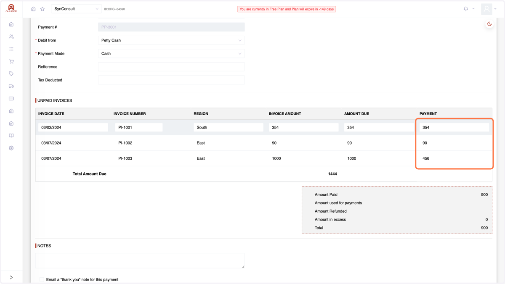
Task: Open the notifications bell
Action: [x=466, y=9]
